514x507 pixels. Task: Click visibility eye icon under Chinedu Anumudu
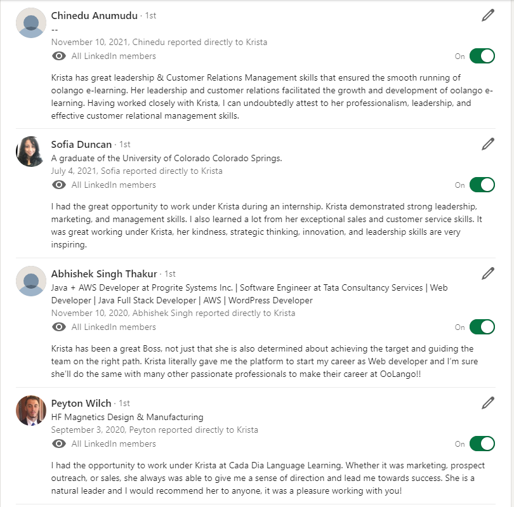pos(59,56)
